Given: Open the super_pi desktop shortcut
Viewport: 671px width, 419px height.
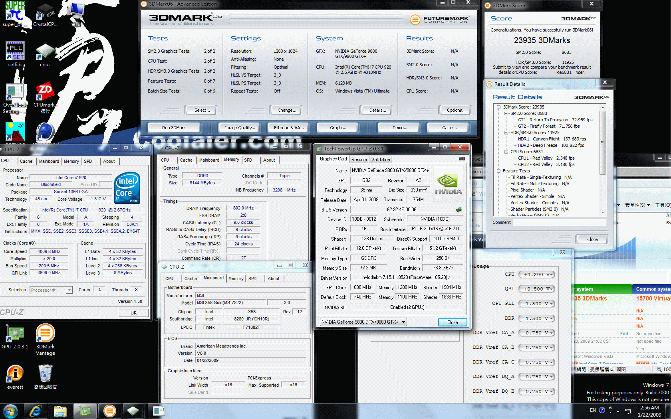Looking at the screenshot, I should click(15, 14).
